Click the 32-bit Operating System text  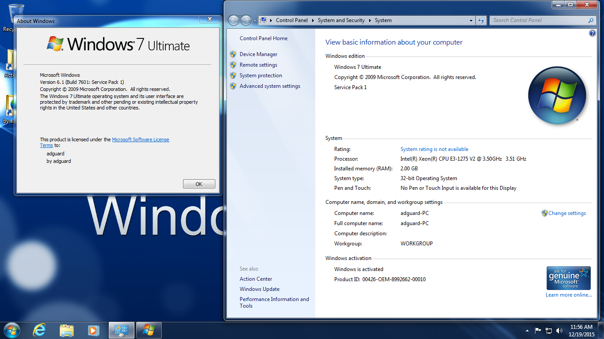428,178
